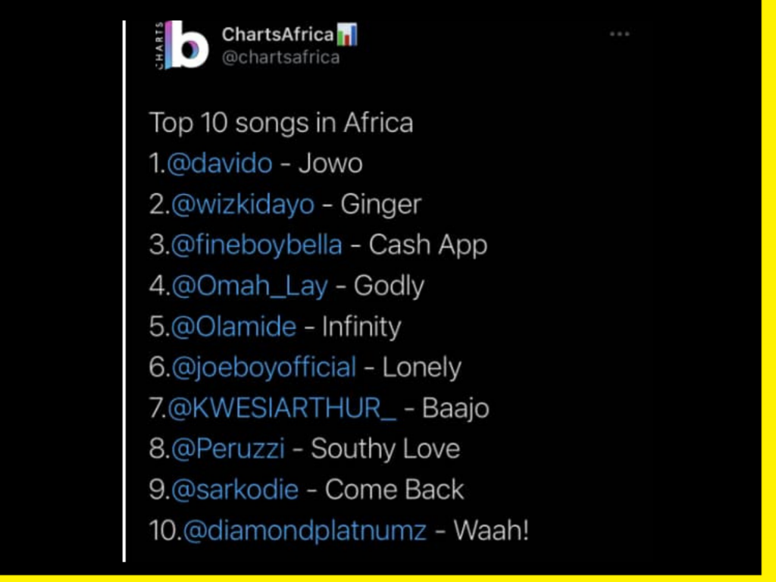
Task: Open the @Omah_Lay mention
Action: click(x=249, y=286)
